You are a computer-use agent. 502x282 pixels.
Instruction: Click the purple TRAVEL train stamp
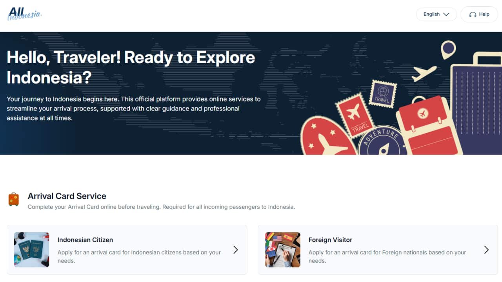[x=382, y=94]
